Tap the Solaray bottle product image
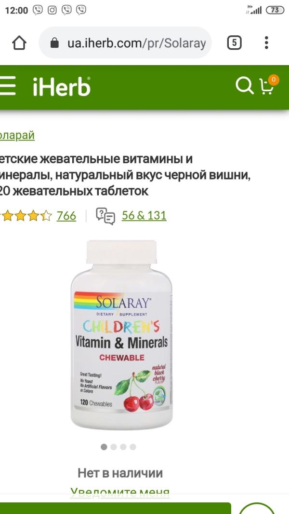This screenshot has width=289, height=514. pyautogui.click(x=121, y=334)
